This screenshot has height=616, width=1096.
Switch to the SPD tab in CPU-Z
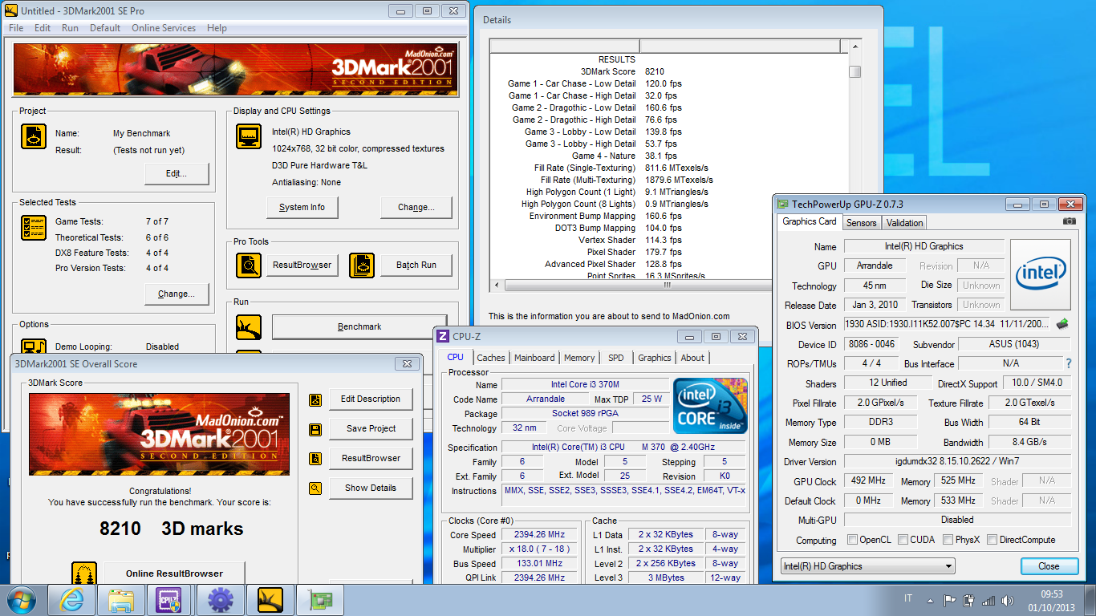(615, 358)
